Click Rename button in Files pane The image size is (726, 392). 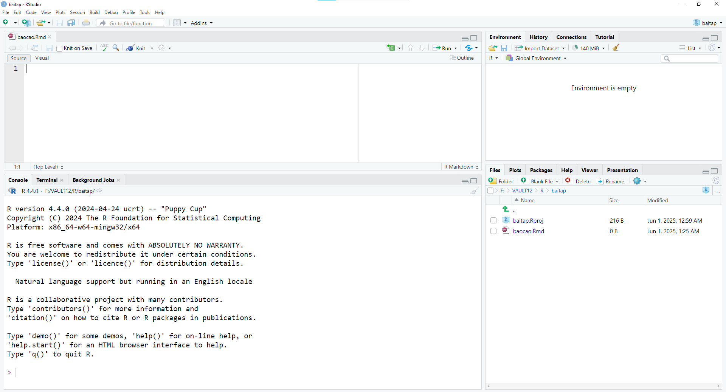[610, 181]
